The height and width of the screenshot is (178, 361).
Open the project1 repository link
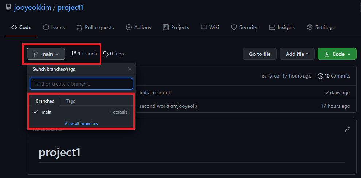pyautogui.click(x=70, y=8)
